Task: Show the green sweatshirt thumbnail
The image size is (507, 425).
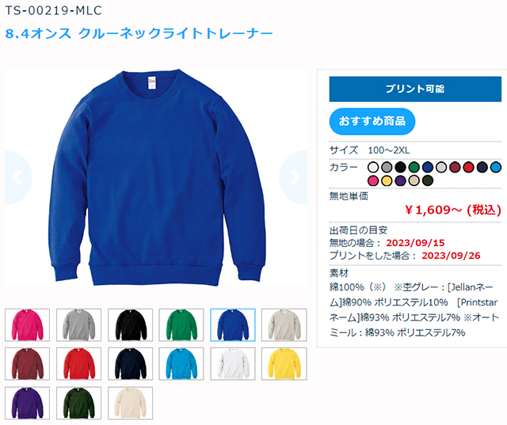Action: pos(181,325)
